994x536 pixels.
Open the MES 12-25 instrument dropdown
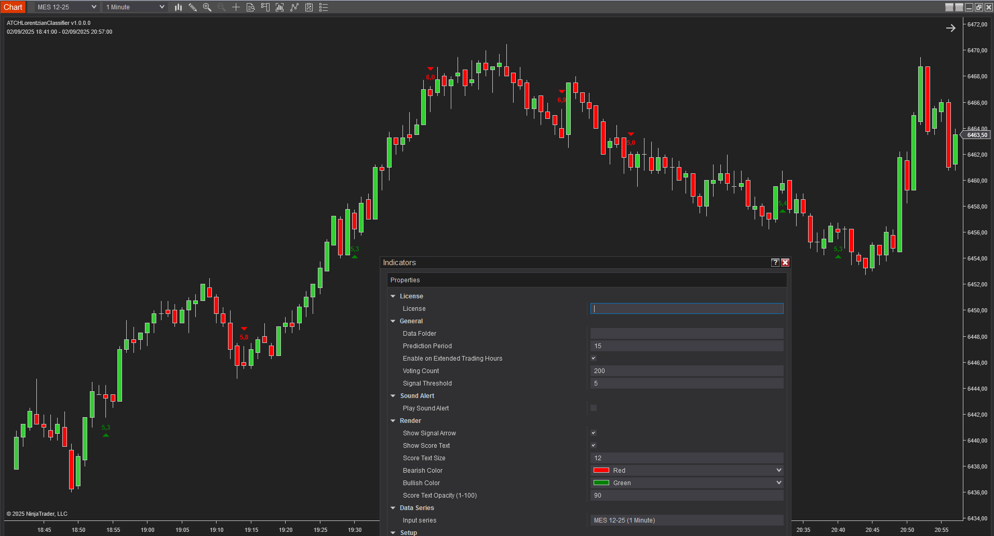tap(66, 7)
